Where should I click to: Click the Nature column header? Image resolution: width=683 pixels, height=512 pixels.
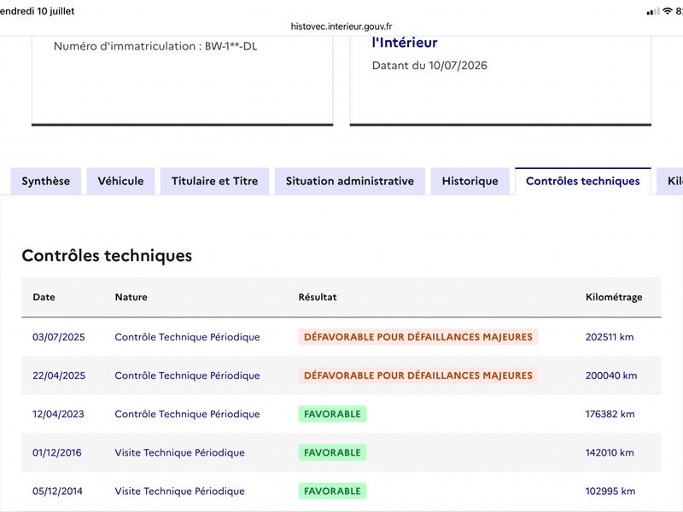click(x=131, y=297)
